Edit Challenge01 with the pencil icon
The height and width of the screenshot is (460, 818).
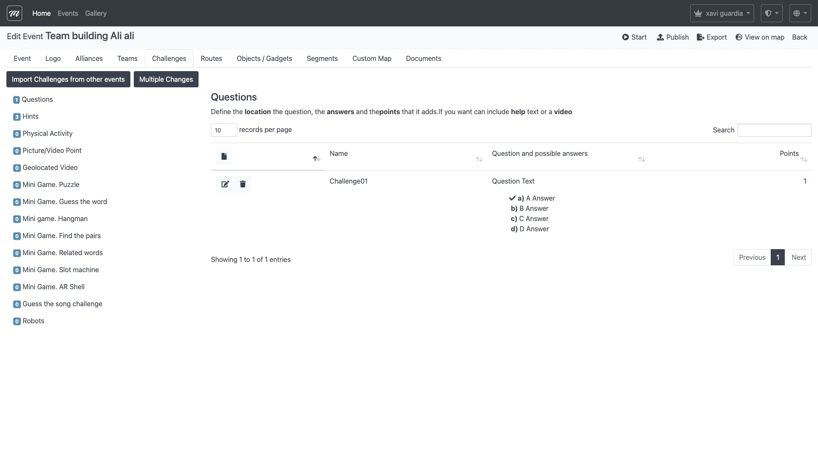pos(225,184)
